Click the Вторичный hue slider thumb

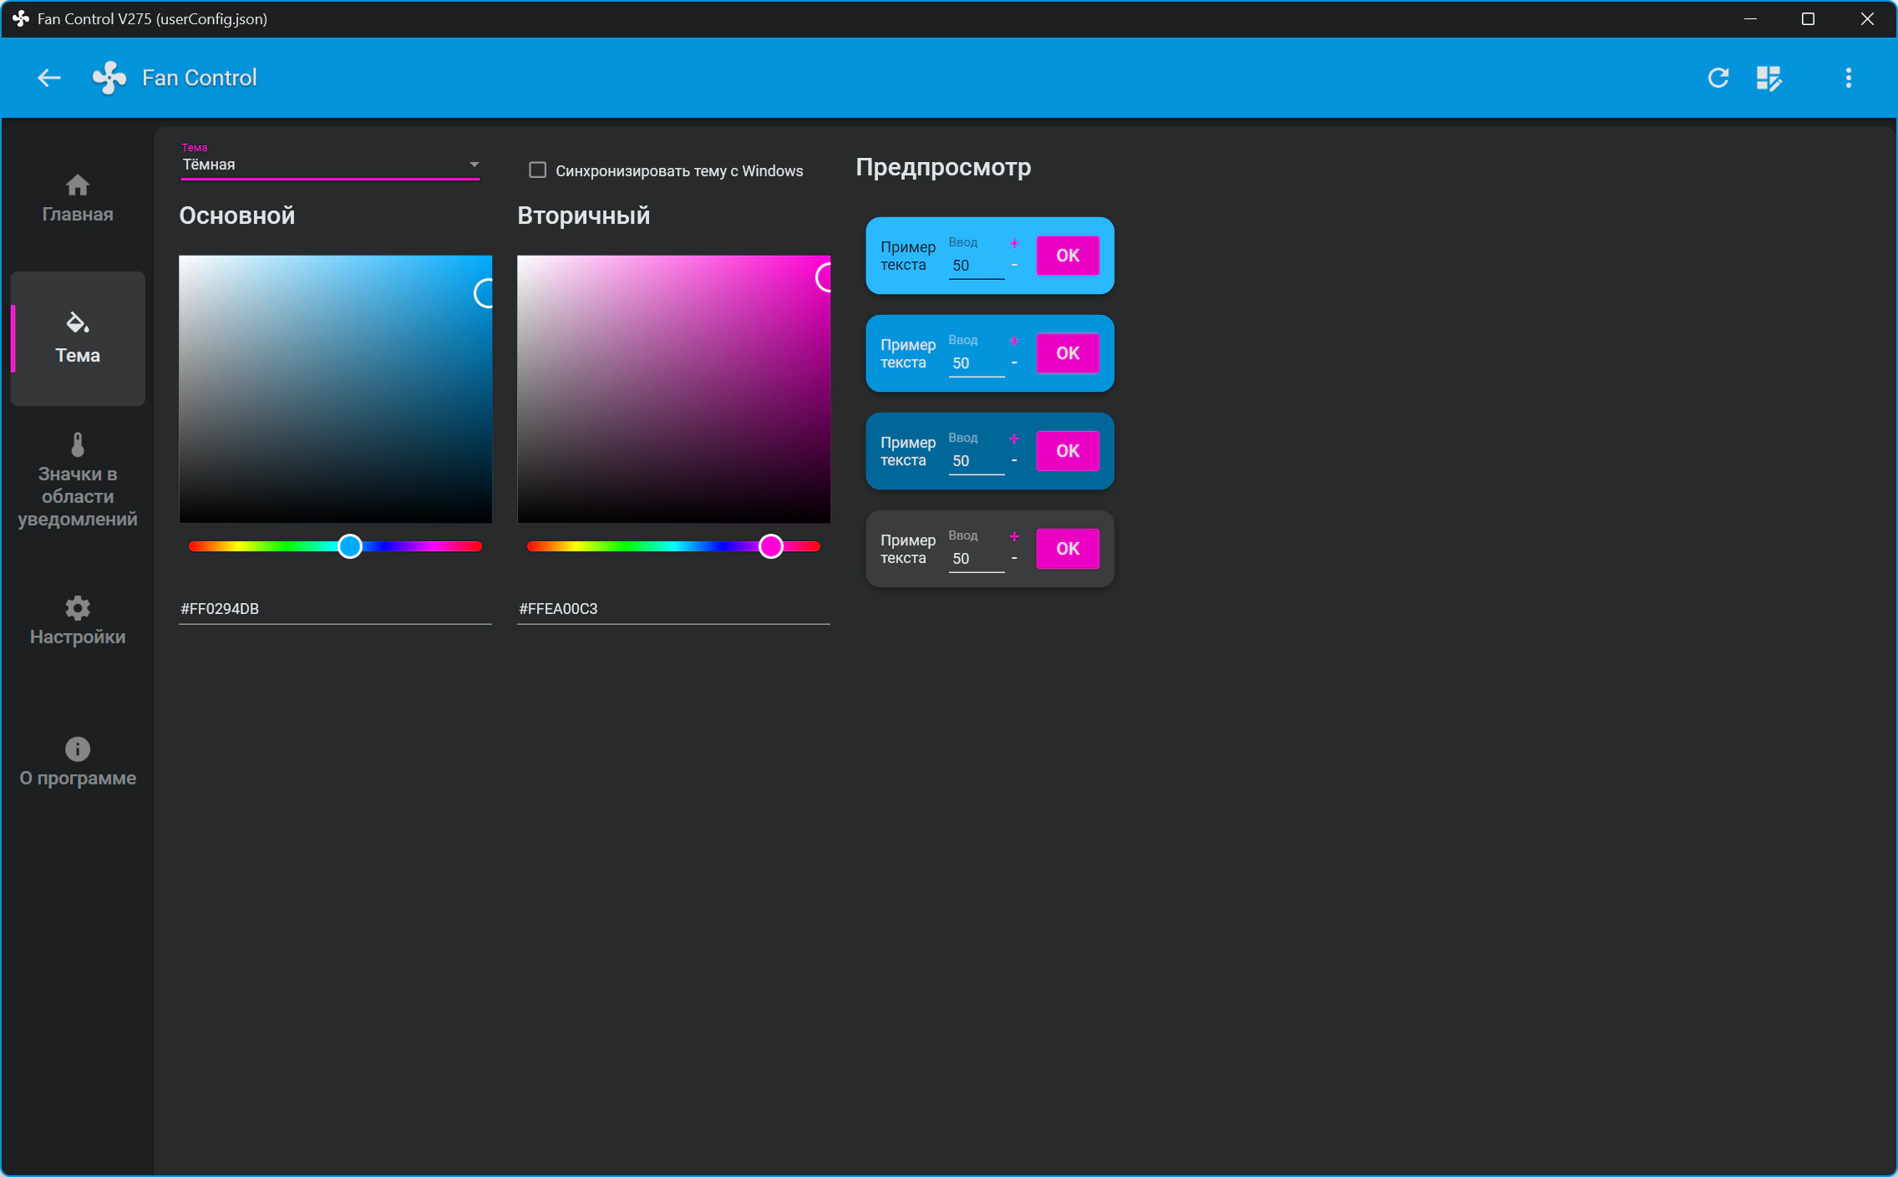[770, 546]
